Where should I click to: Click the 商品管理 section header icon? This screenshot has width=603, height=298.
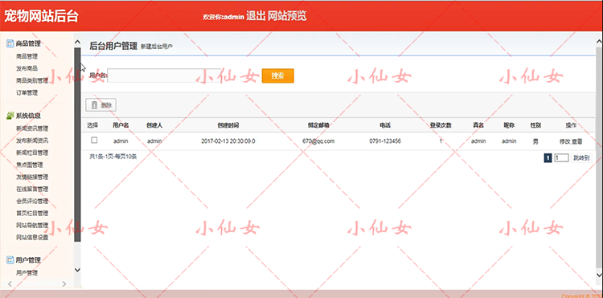tap(10, 44)
